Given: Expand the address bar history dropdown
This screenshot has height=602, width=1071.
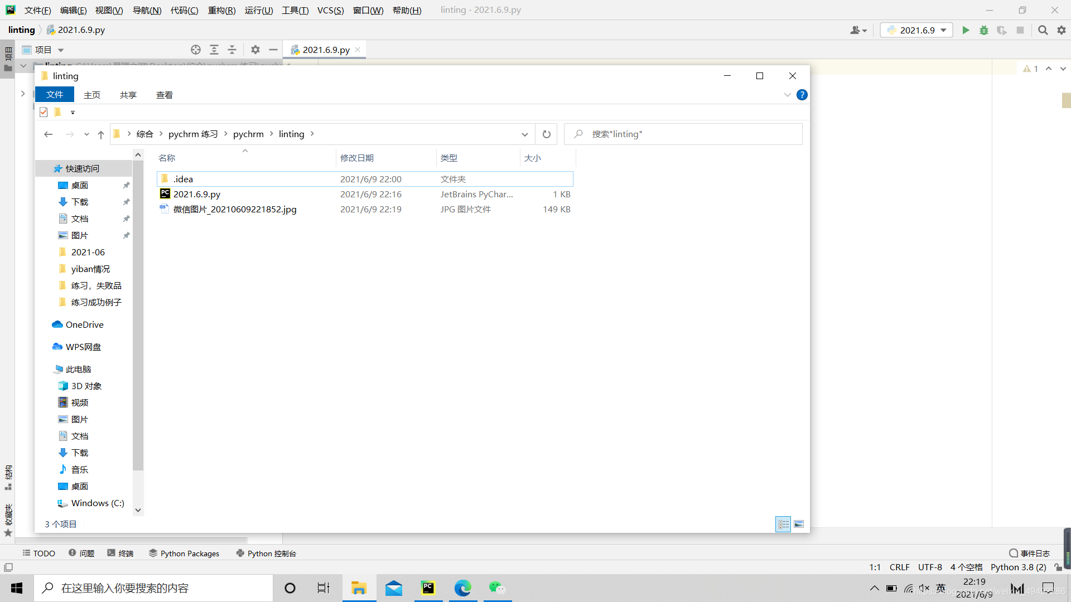Looking at the screenshot, I should [x=524, y=134].
